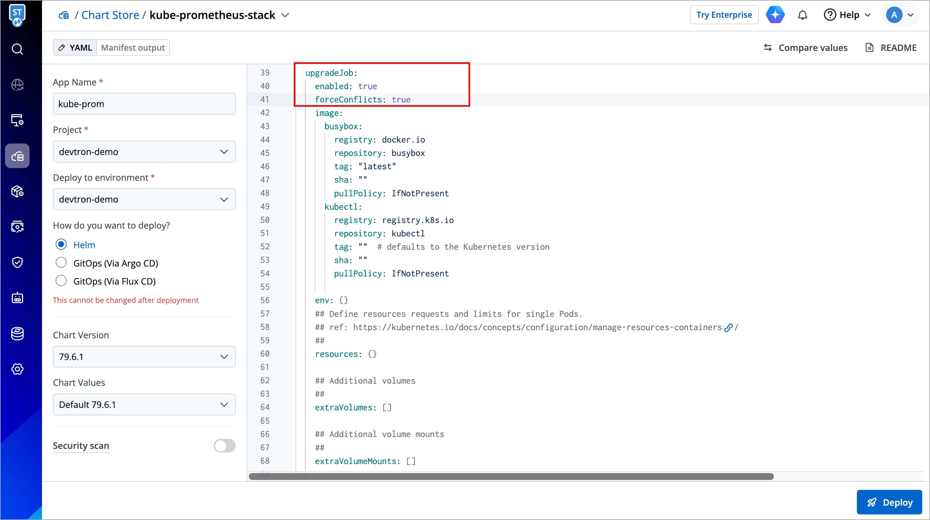Click the Try Enterprise button
Image resolution: width=930 pixels, height=520 pixels.
tap(724, 15)
